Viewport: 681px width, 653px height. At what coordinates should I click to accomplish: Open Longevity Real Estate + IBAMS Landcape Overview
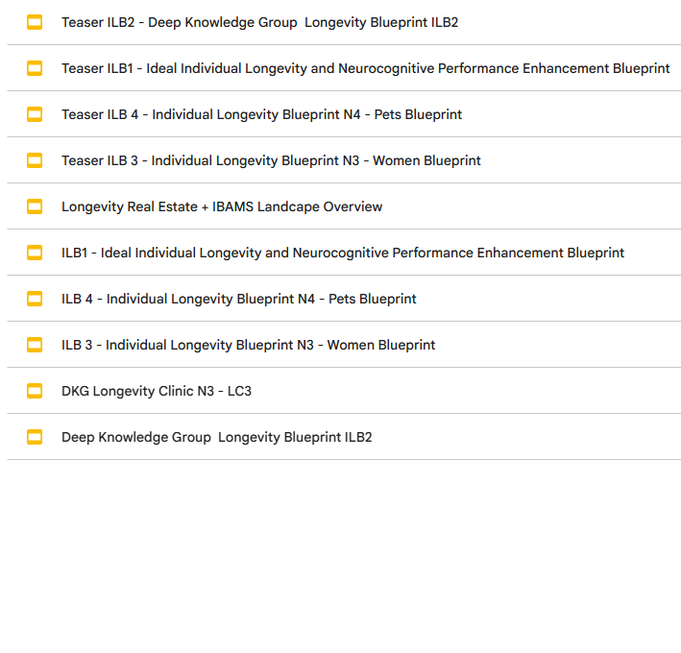click(x=222, y=206)
